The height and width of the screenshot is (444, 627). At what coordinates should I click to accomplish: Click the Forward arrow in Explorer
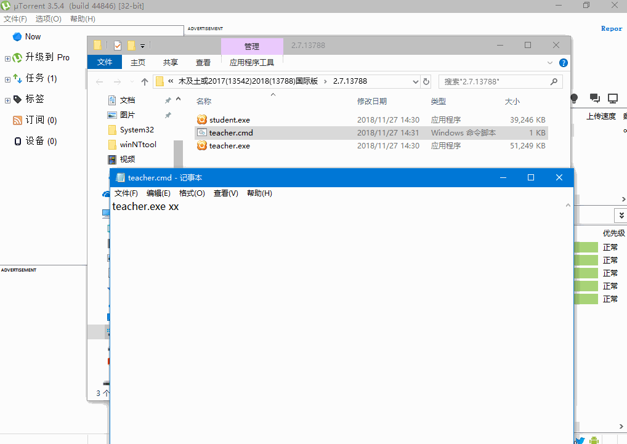pyautogui.click(x=117, y=82)
